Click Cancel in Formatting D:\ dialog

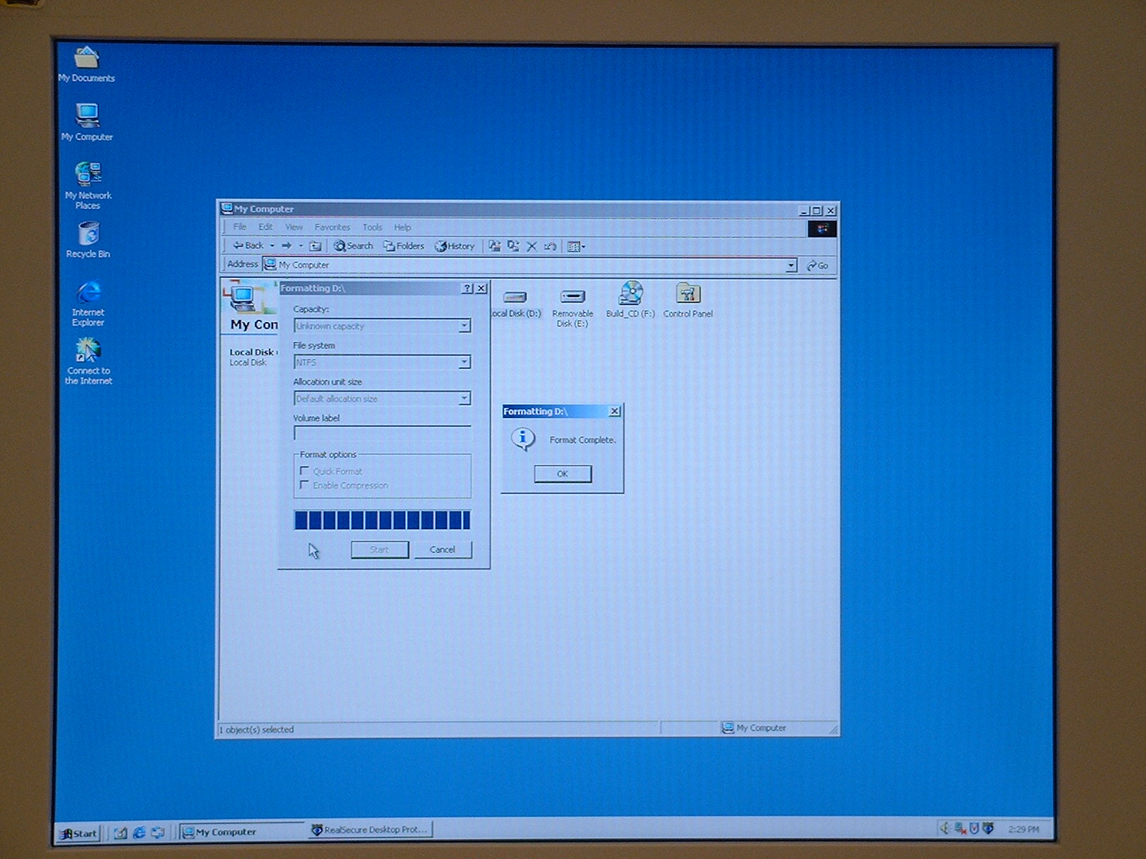click(442, 550)
